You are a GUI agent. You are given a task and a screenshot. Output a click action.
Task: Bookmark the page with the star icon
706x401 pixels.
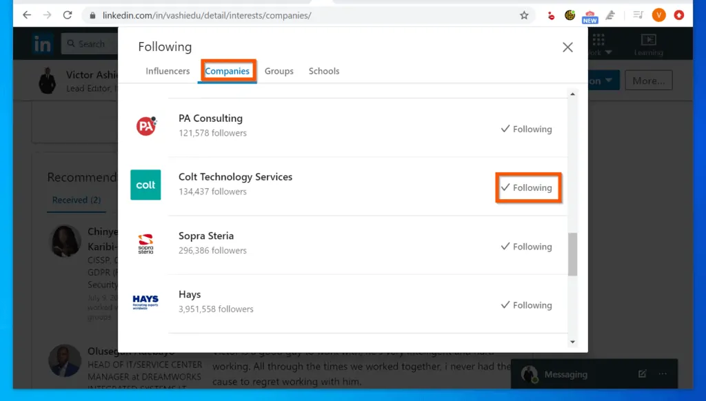(524, 14)
